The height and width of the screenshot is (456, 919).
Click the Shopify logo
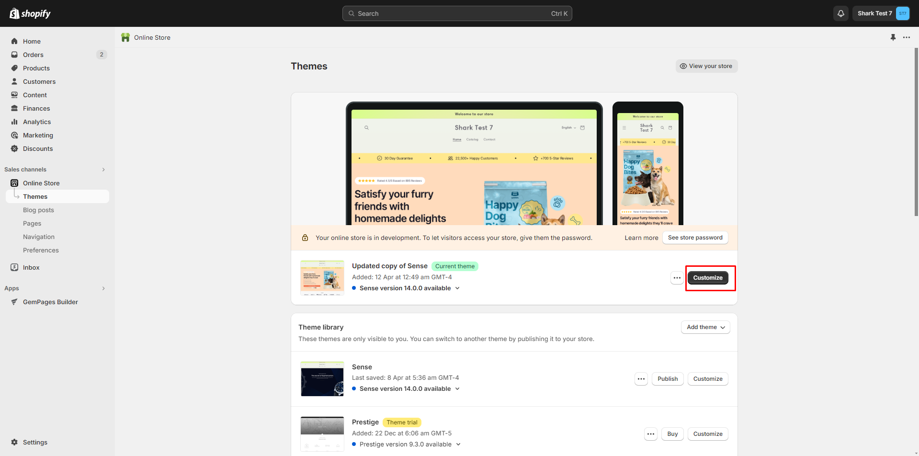point(30,13)
